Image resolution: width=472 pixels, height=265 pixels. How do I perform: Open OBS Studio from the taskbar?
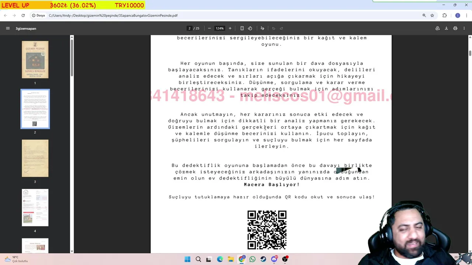[x=285, y=259]
